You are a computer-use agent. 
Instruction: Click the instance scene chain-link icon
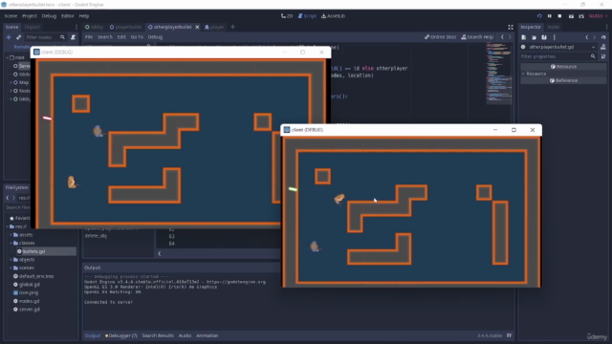(x=18, y=37)
